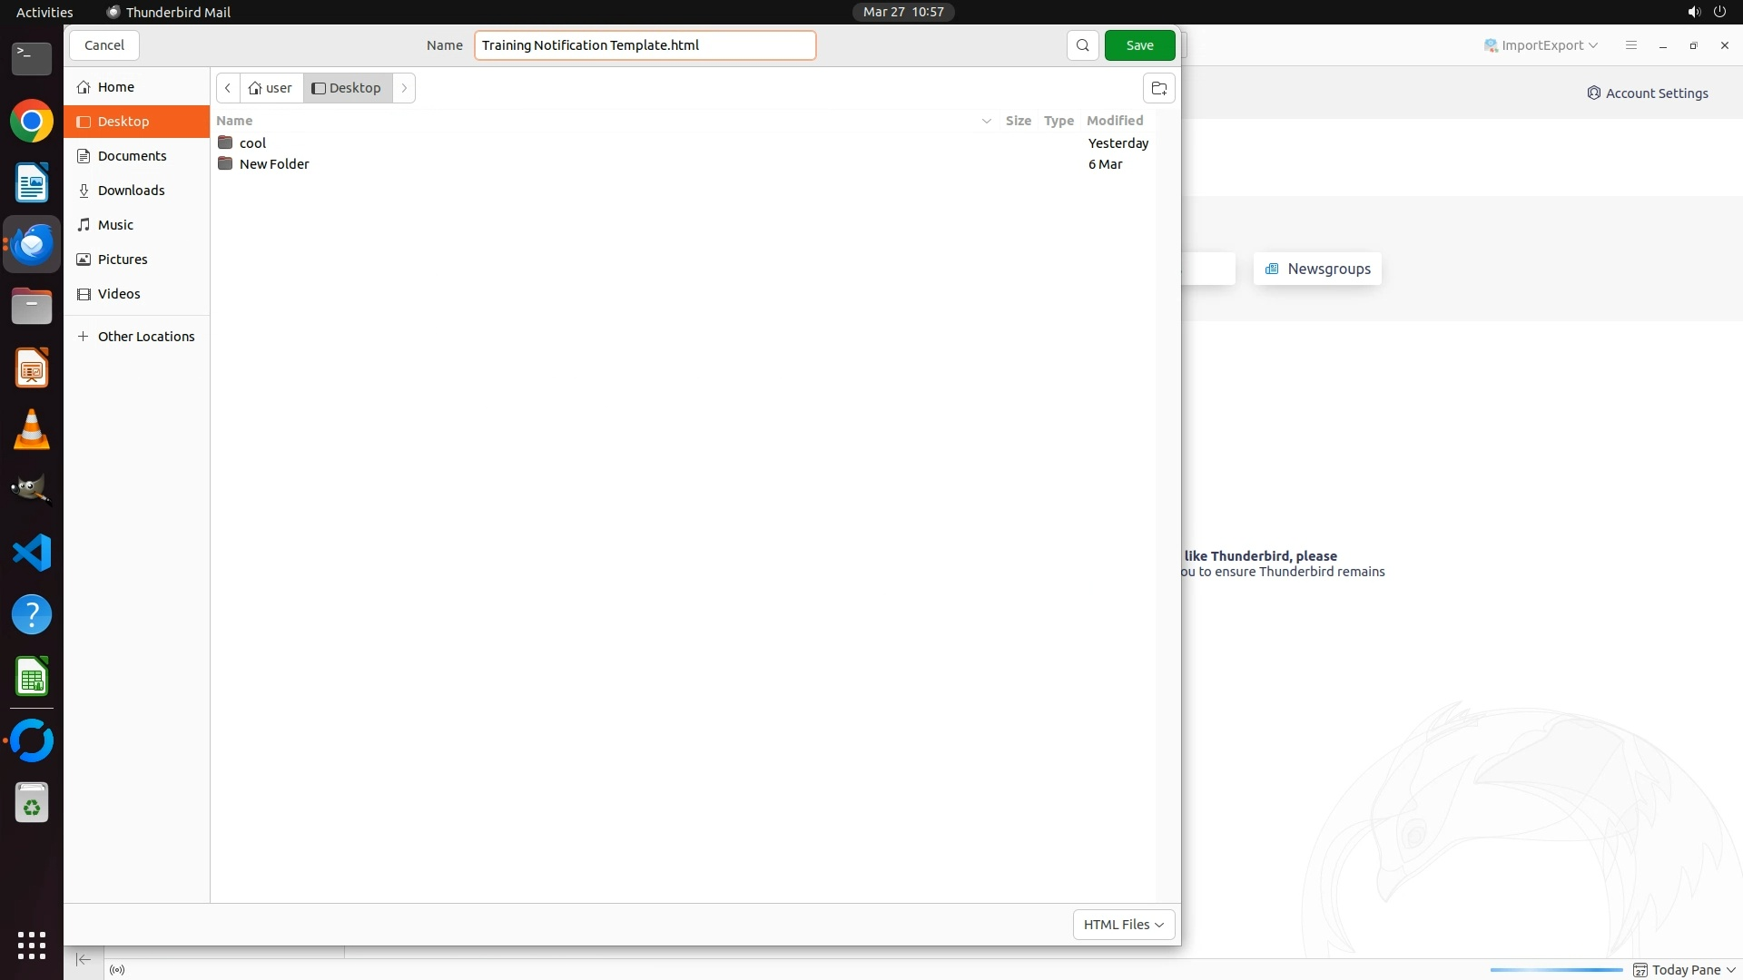Collapse the folder pane via the bottom-left arrow icon
Image resolution: width=1743 pixels, height=980 pixels.
click(84, 959)
